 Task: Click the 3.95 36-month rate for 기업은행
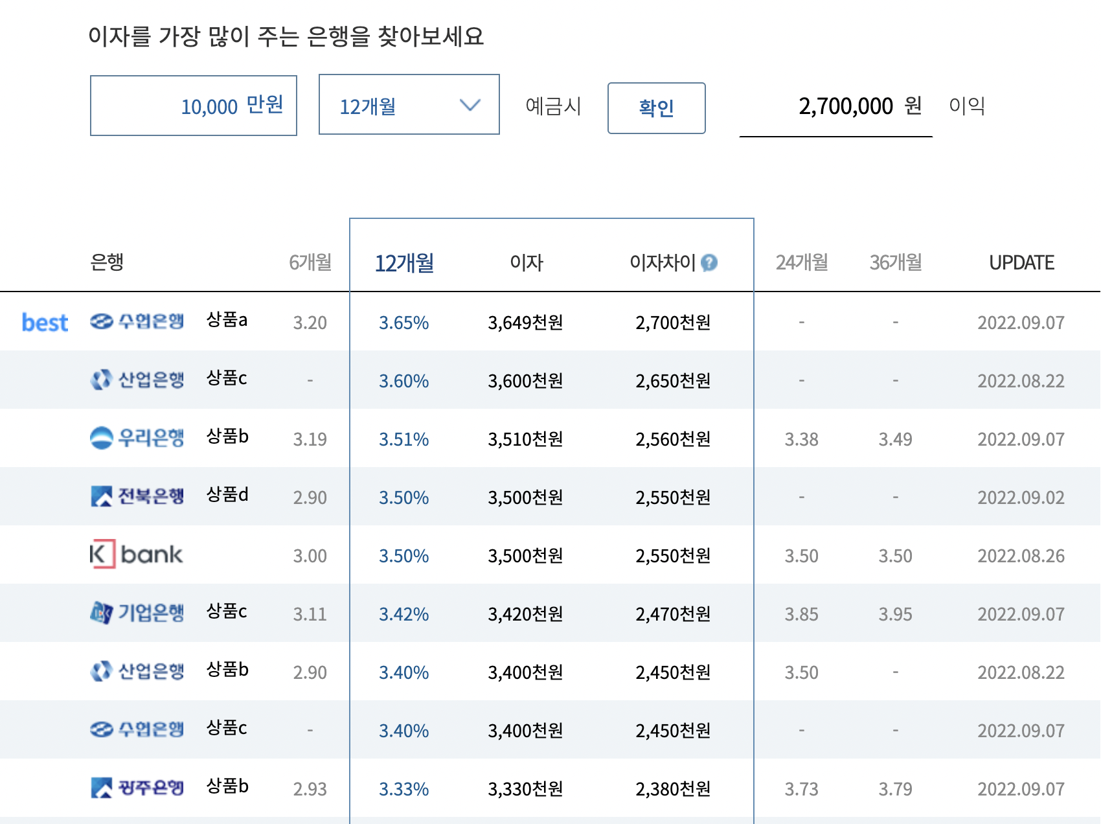(x=896, y=614)
